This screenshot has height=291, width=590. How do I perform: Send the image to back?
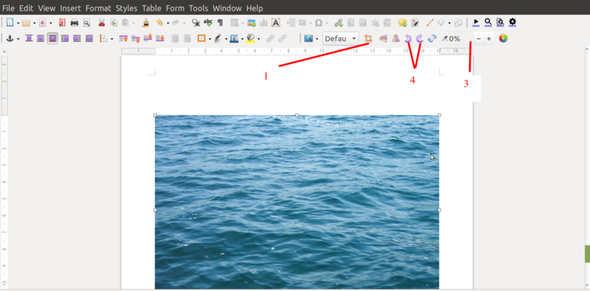[x=160, y=38]
